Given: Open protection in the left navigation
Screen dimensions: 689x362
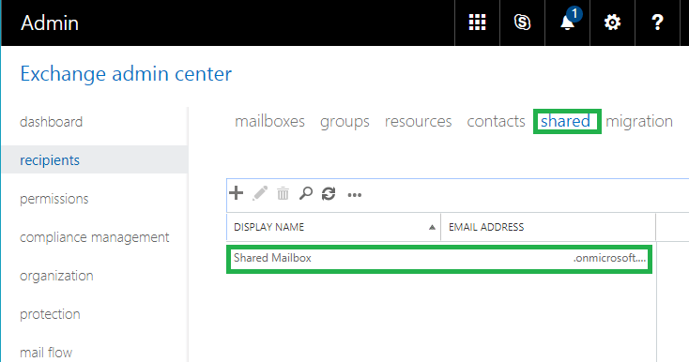Looking at the screenshot, I should (50, 314).
